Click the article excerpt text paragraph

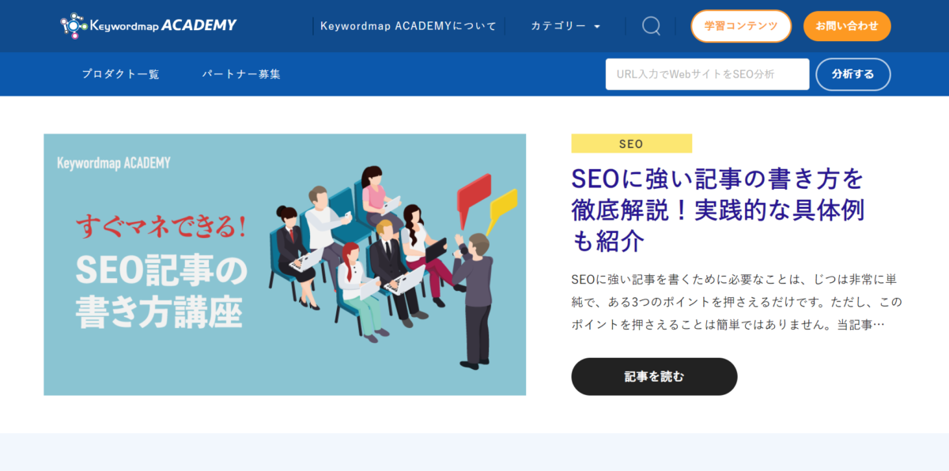(x=736, y=302)
